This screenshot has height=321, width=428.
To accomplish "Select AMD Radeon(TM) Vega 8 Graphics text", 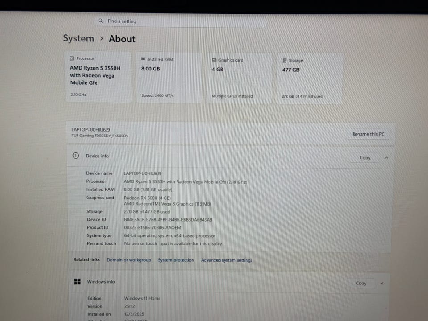I will point(167,204).
